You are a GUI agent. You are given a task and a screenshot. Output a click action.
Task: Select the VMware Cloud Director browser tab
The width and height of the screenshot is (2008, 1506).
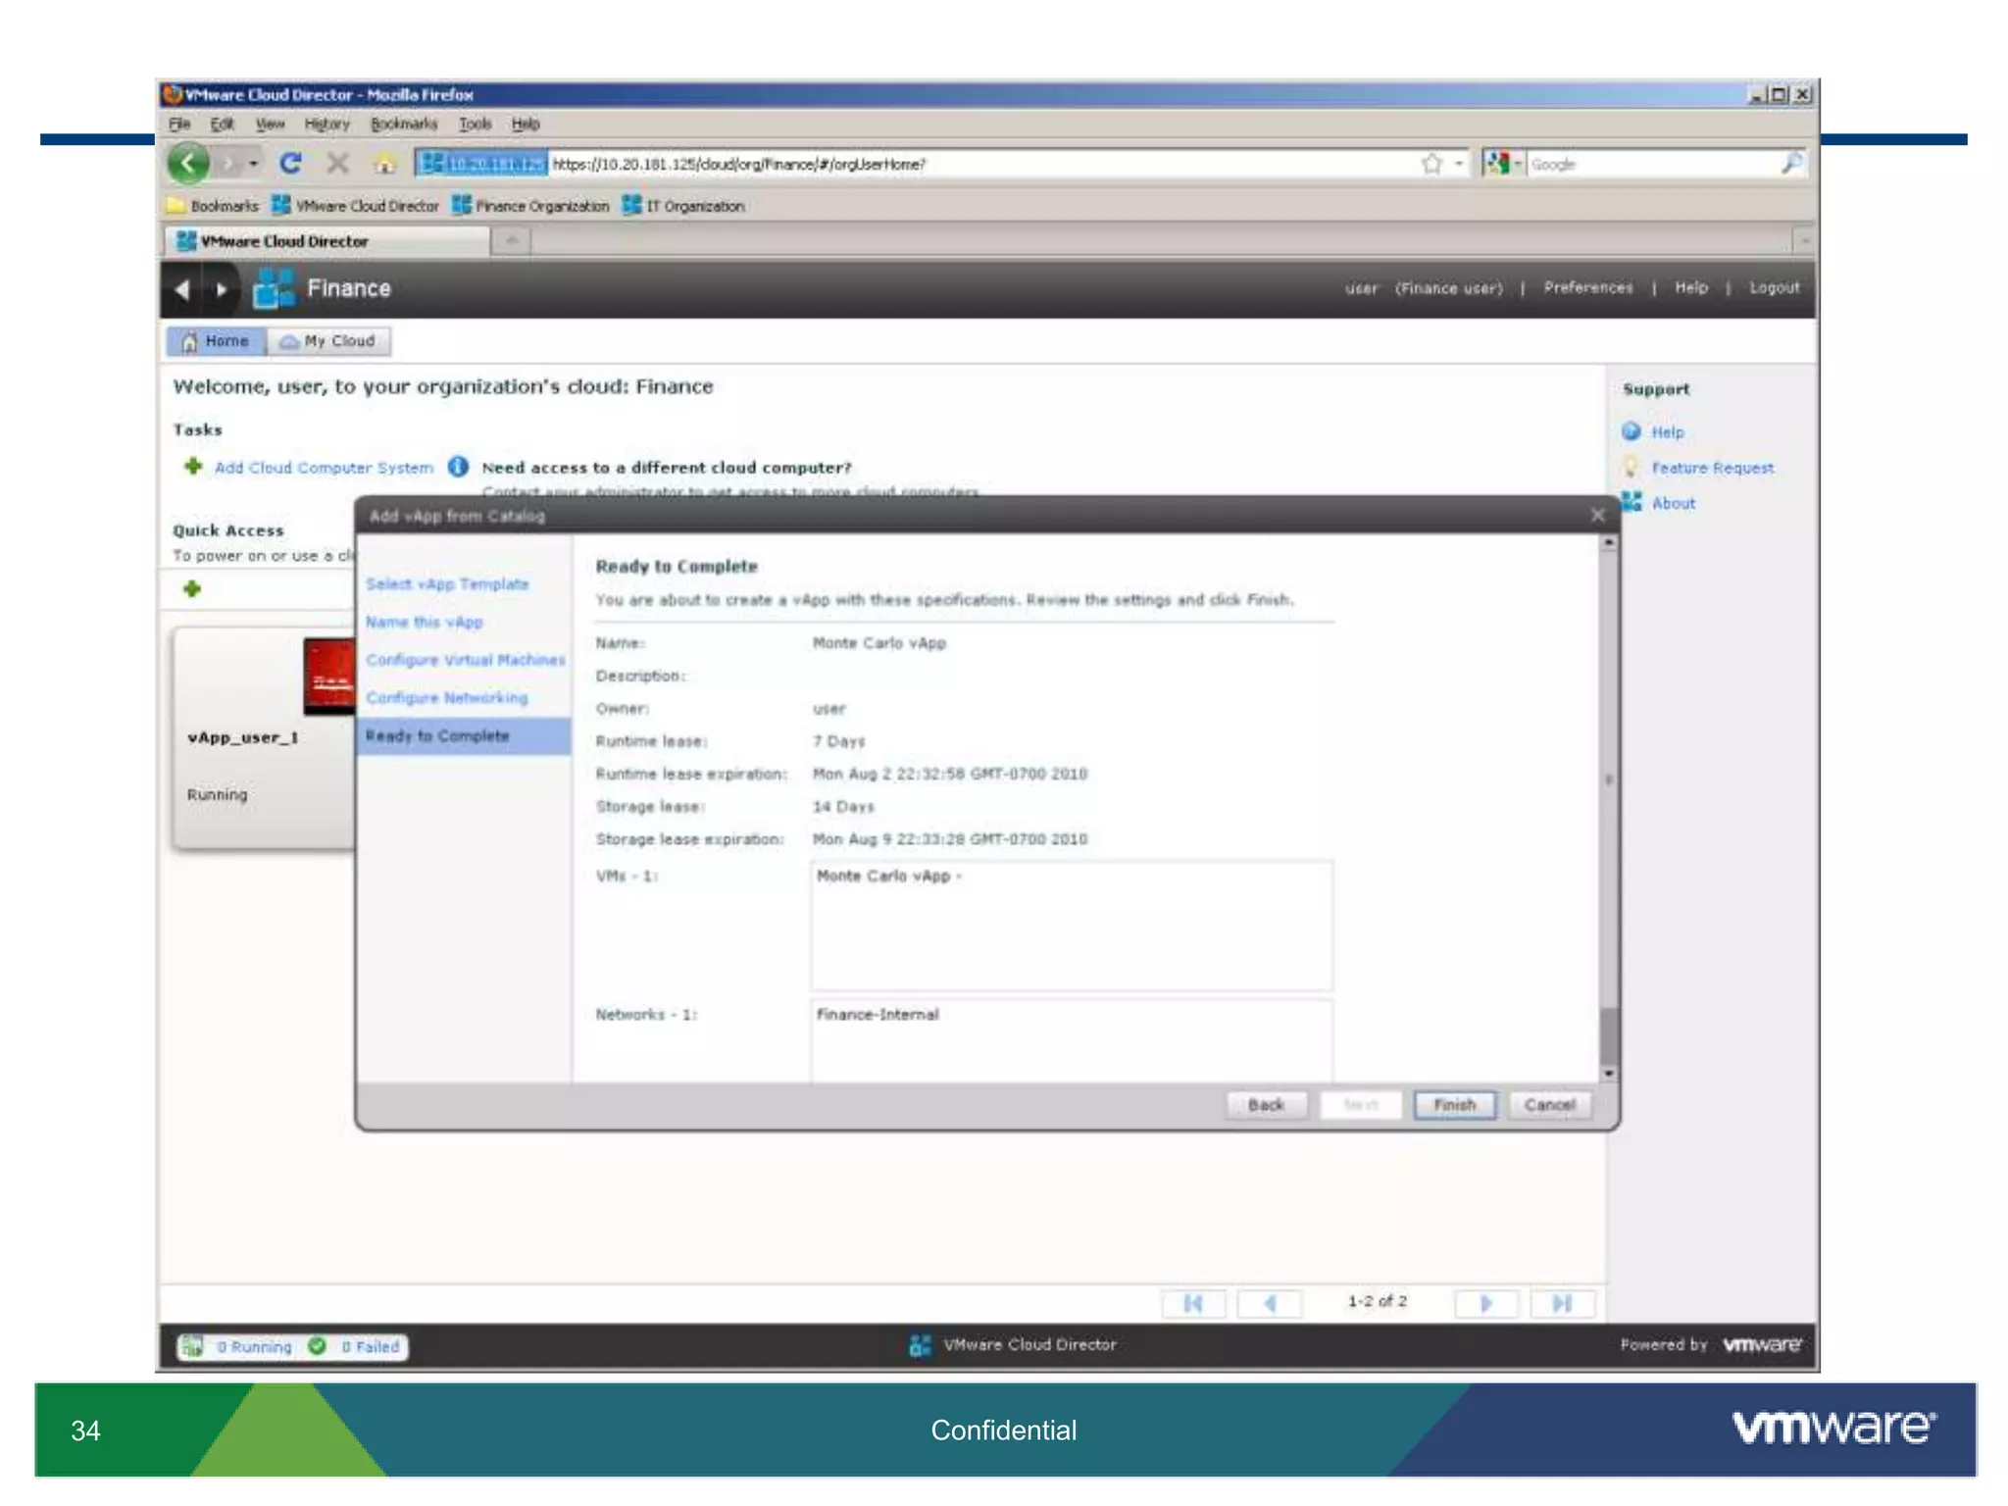326,241
